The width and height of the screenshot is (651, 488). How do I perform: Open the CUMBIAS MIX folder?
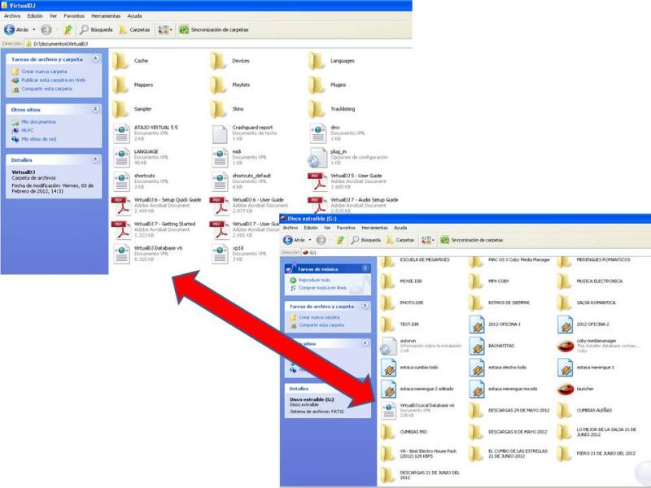pos(404,432)
